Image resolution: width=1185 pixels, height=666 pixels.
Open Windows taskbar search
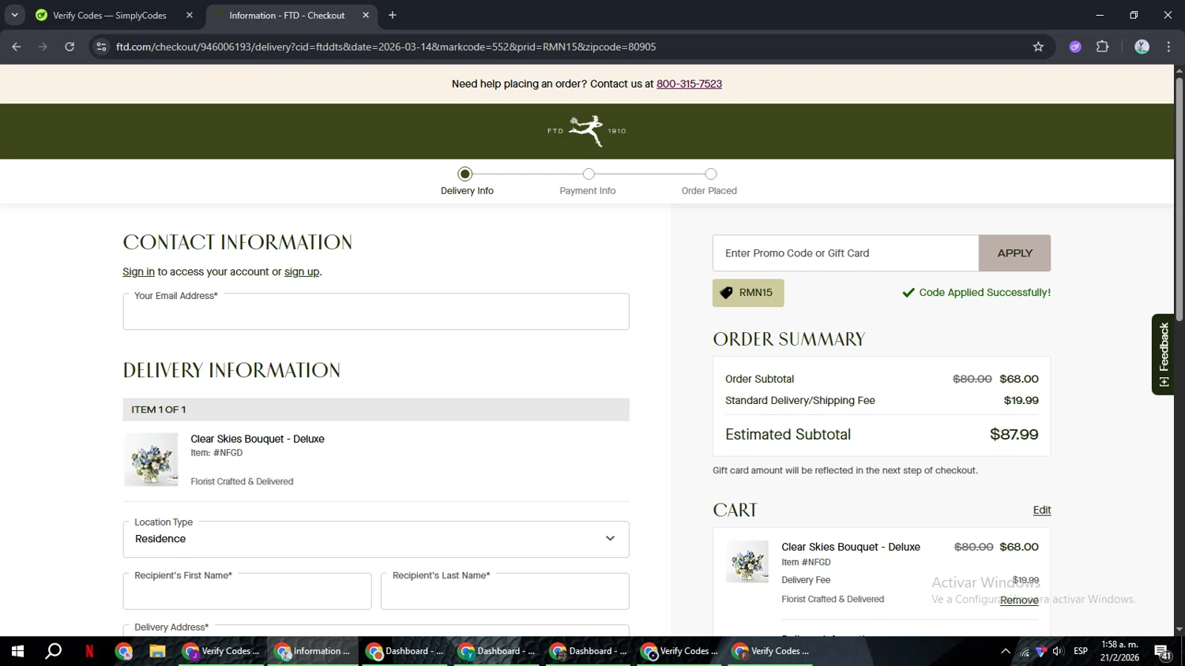click(53, 651)
